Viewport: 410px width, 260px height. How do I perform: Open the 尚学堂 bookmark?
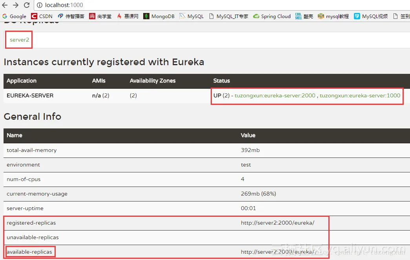[x=100, y=16]
